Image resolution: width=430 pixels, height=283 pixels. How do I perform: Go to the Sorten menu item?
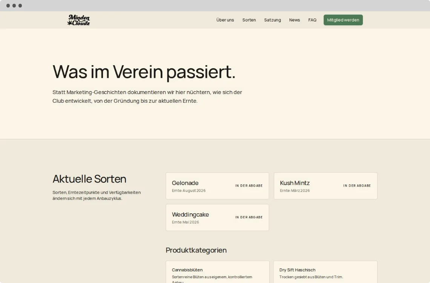click(x=249, y=20)
